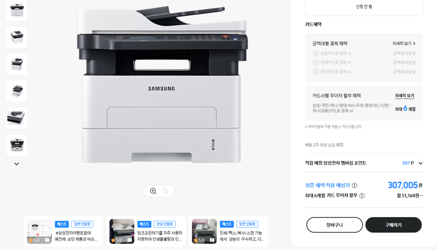
Task: Open review starting 잉크프린터기를 자주 사용하
Action: coord(146,231)
